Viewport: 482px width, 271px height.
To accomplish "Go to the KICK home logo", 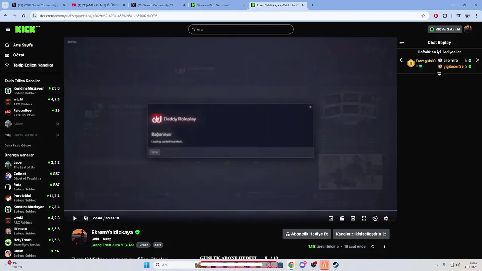I will click(27, 29).
